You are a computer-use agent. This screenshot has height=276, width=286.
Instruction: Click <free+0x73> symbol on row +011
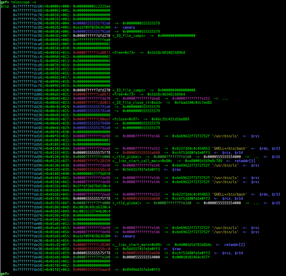[124, 52]
